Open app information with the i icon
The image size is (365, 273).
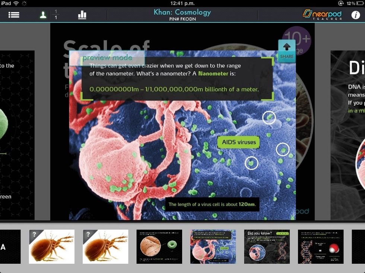tap(356, 15)
